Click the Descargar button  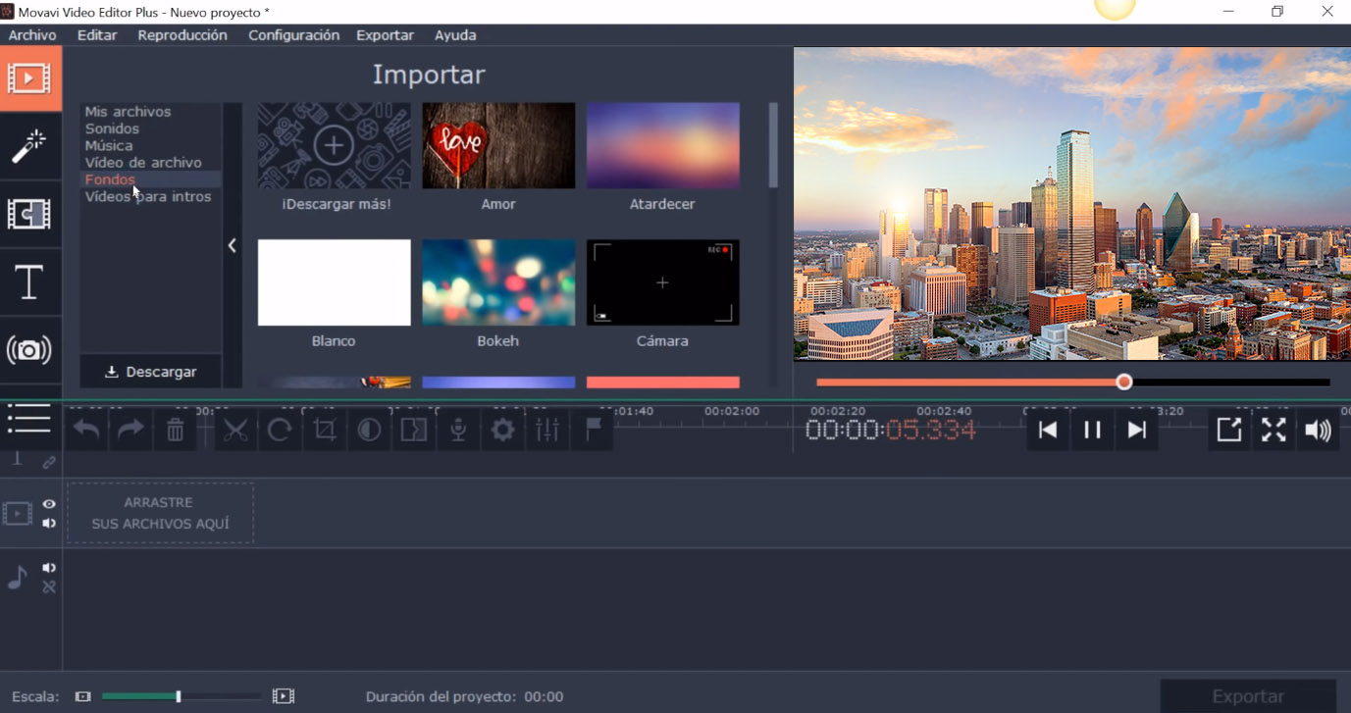tap(151, 372)
